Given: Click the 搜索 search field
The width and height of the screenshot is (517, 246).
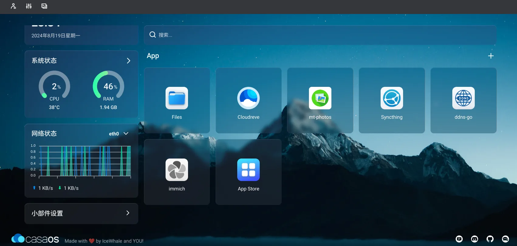Looking at the screenshot, I should point(320,35).
